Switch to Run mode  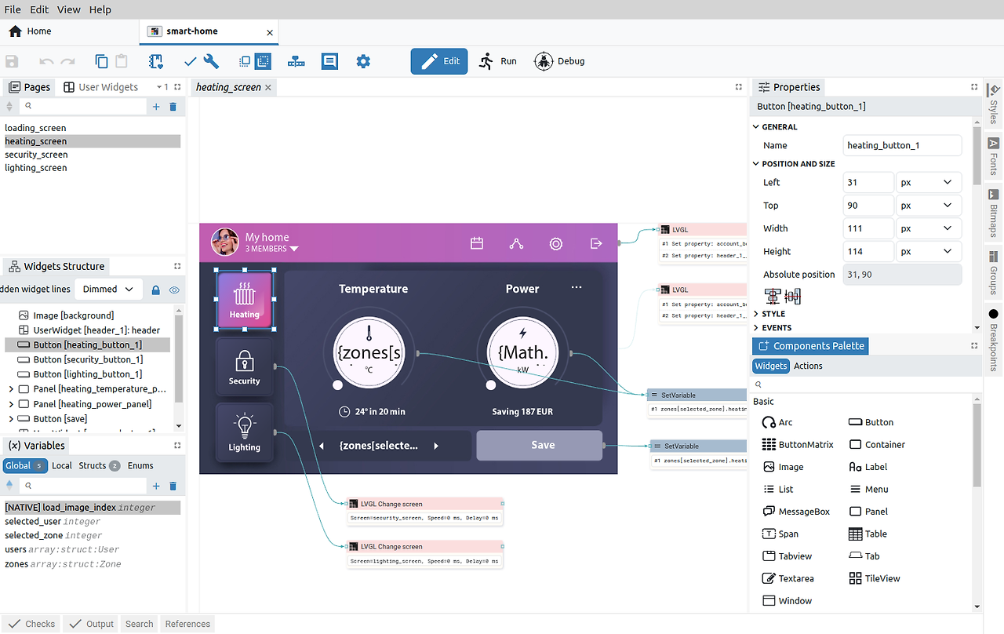coord(498,61)
